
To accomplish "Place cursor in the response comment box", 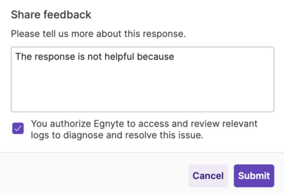I will [x=142, y=79].
